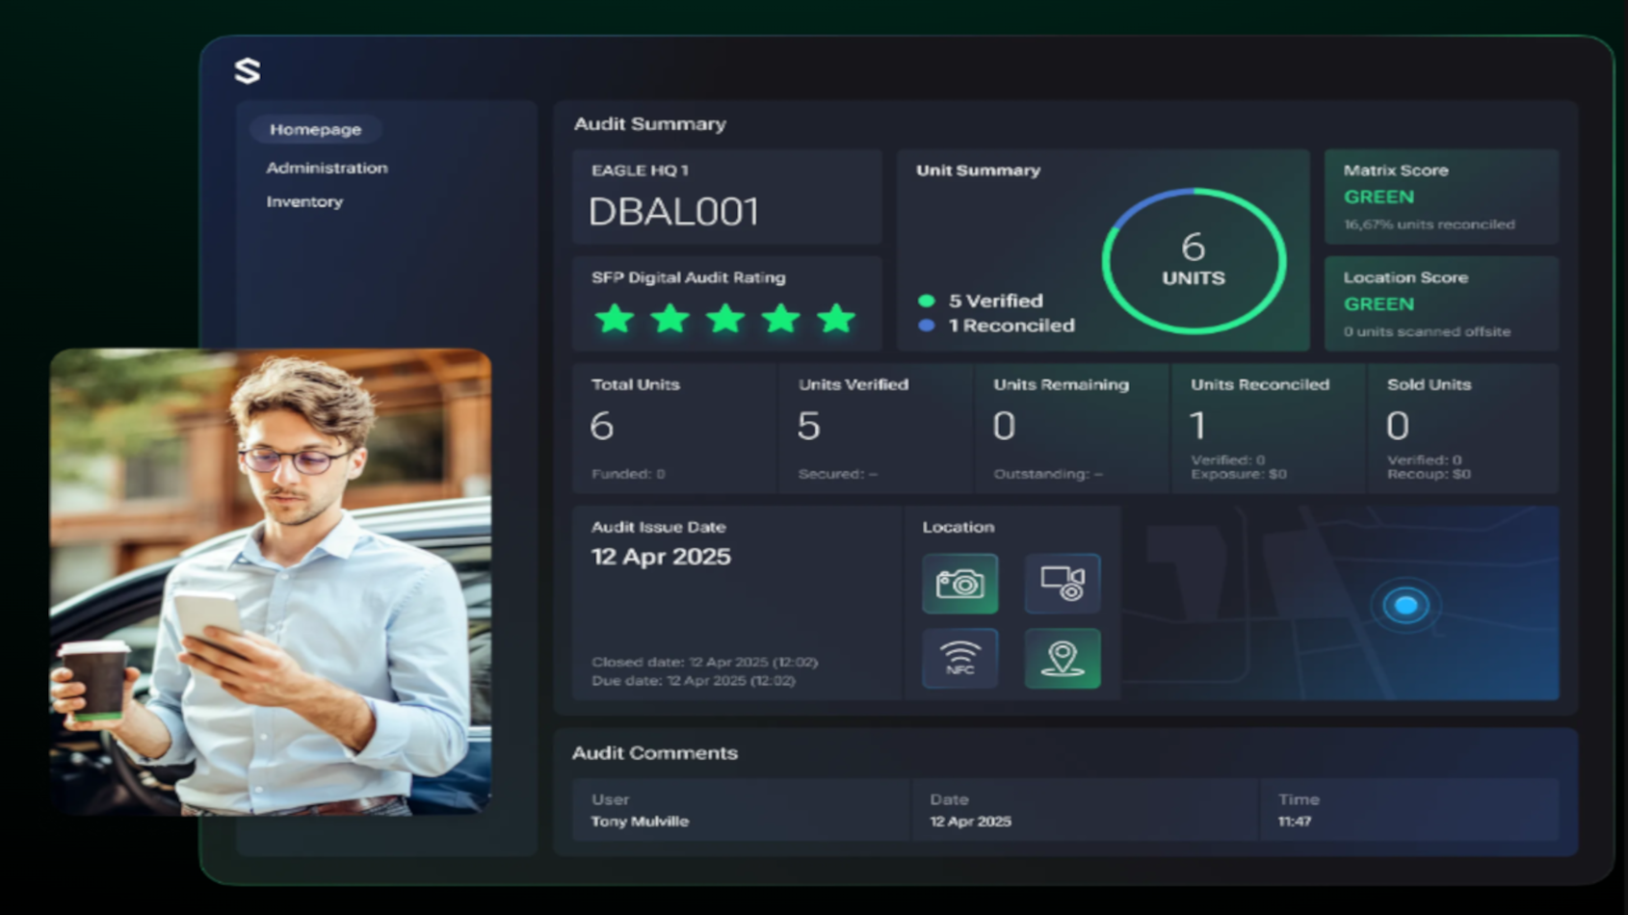
Task: Select the blue 1 Reconciled legend dot
Action: (927, 326)
